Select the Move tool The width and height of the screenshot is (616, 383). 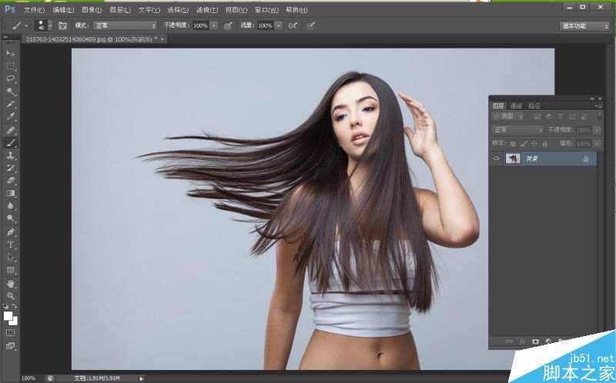[11, 53]
